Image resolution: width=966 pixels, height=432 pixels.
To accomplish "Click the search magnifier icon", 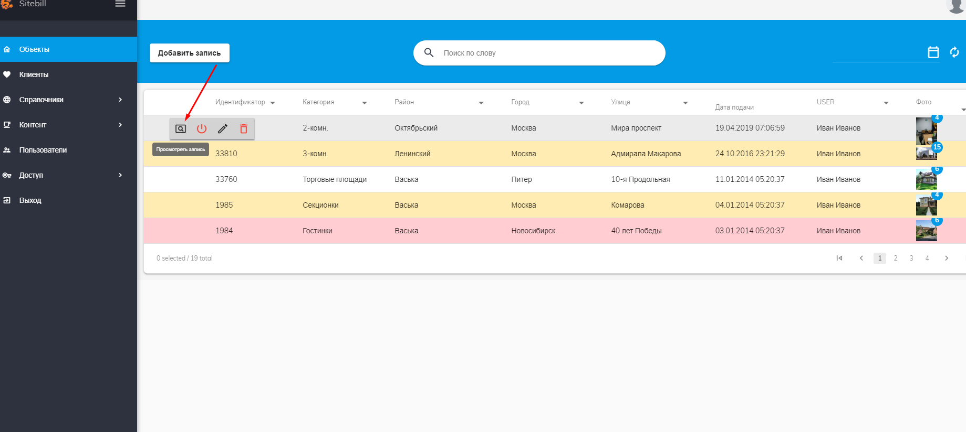I will pyautogui.click(x=429, y=53).
